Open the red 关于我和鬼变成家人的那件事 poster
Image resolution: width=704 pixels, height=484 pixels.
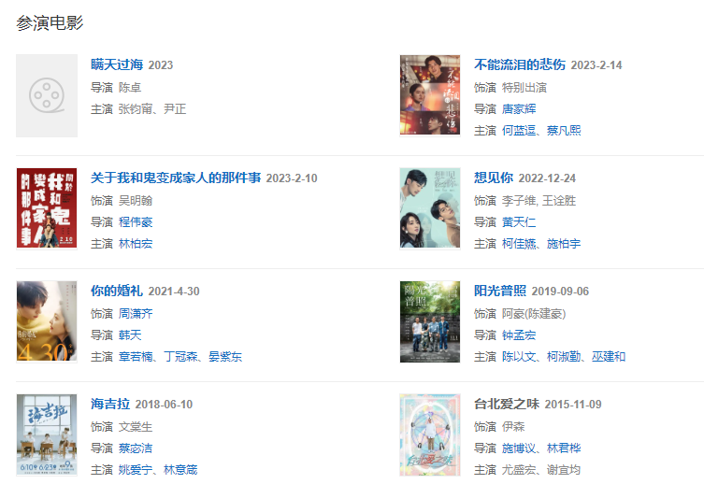47,208
